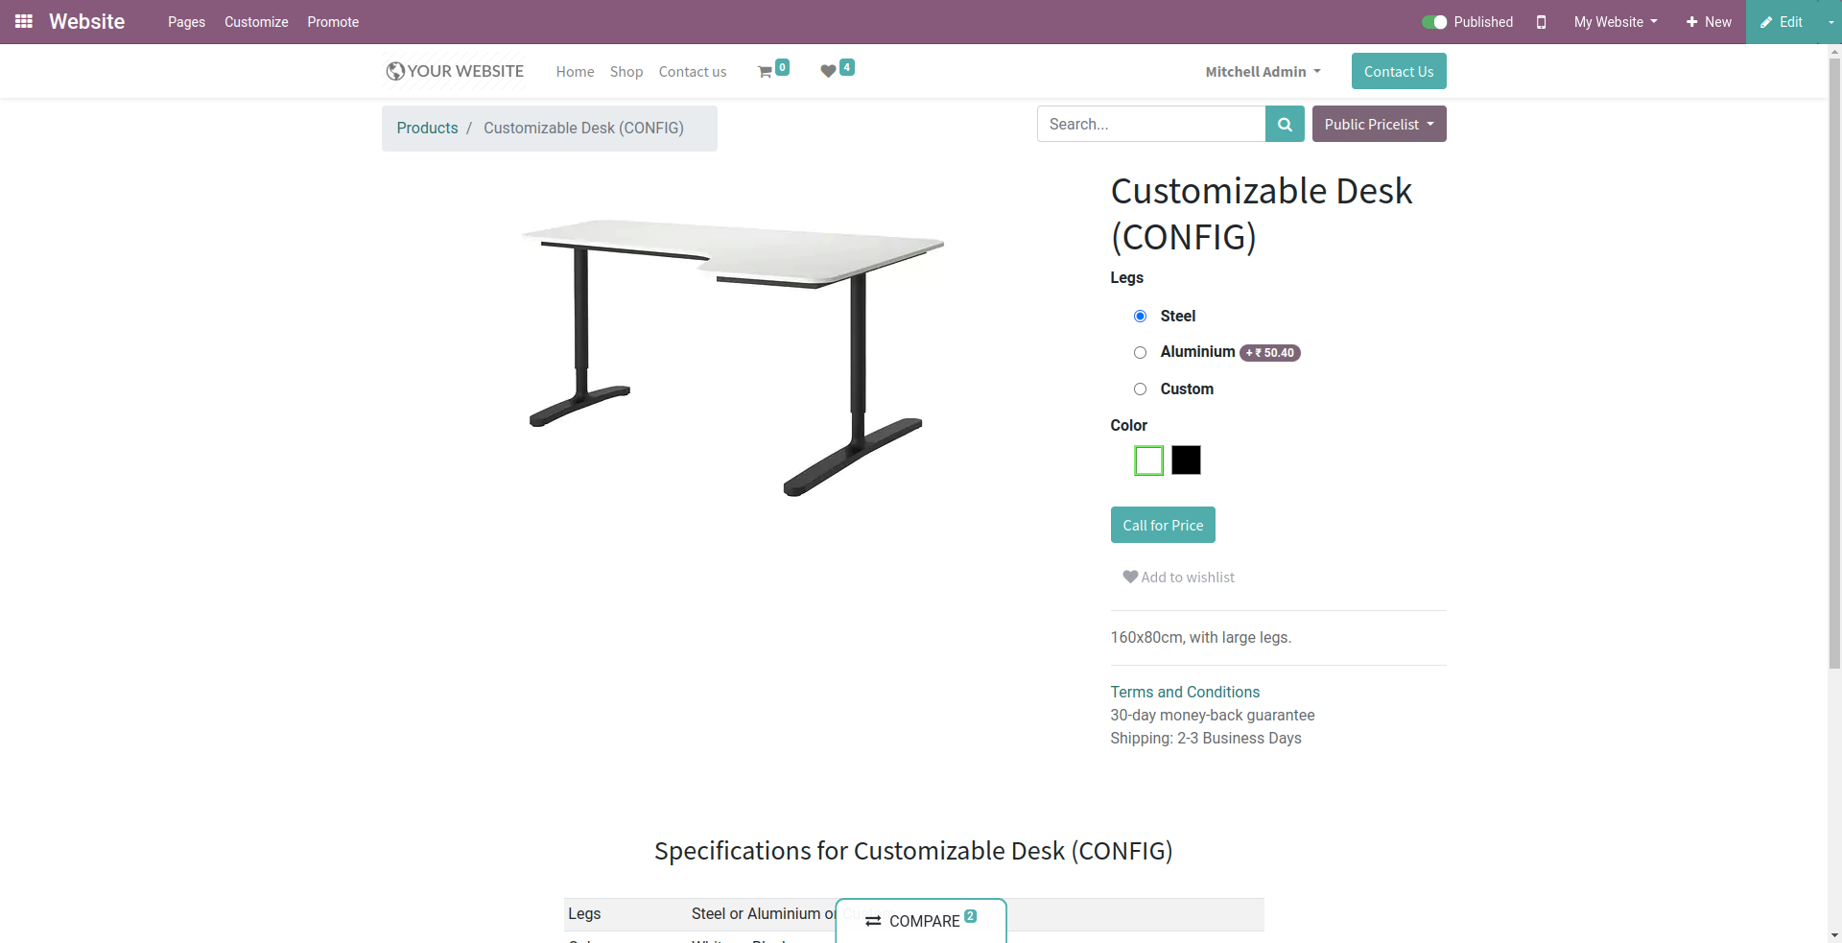Viewport: 1842px width, 943px height.
Task: Choose the black color swatch
Action: coord(1186,460)
